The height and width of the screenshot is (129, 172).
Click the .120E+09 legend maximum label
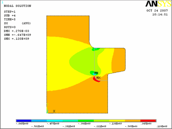(162, 126)
